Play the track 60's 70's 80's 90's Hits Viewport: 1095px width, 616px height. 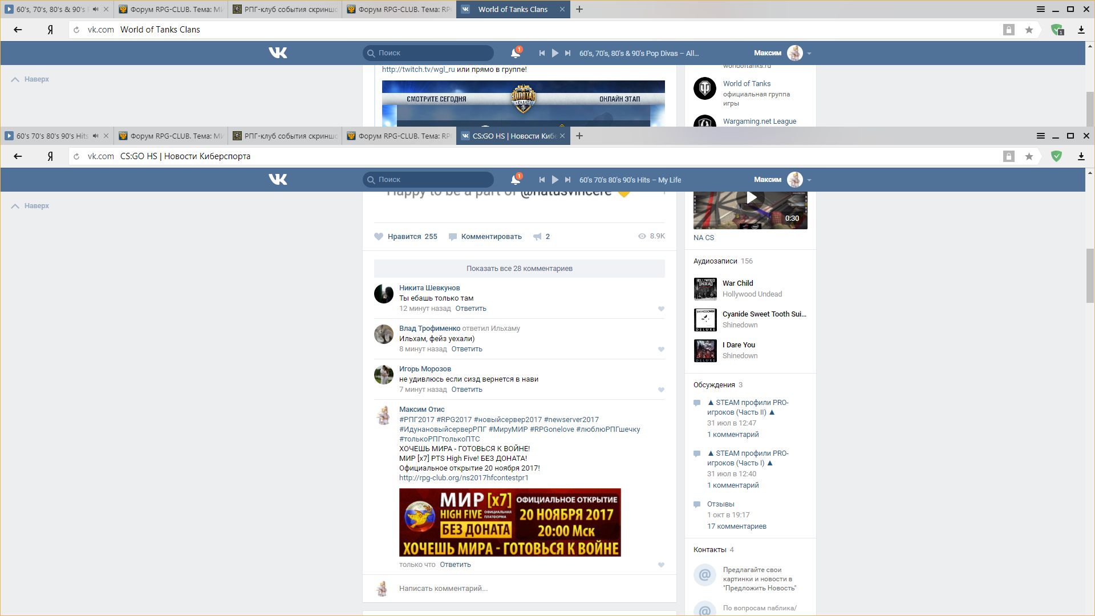[554, 180]
